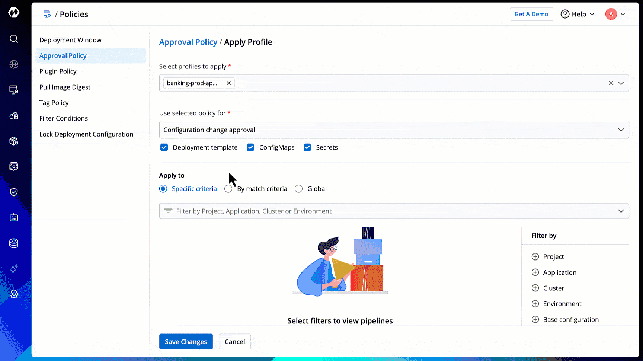Click the search icon in left sidebar
The height and width of the screenshot is (361, 643).
click(14, 39)
